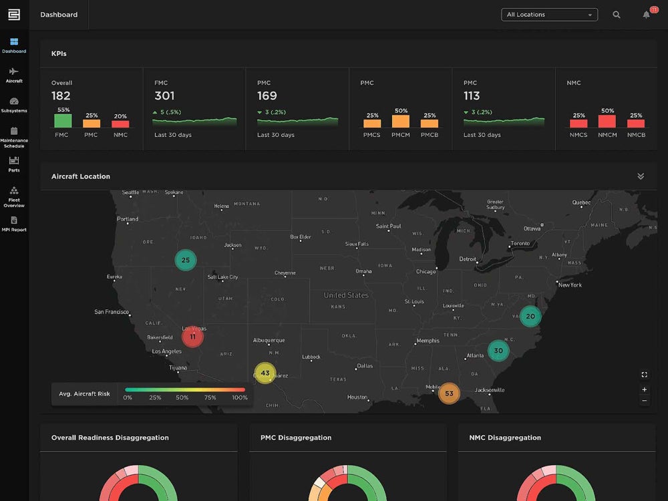668x501 pixels.
Task: Click the FMC 301 value
Action: point(164,96)
